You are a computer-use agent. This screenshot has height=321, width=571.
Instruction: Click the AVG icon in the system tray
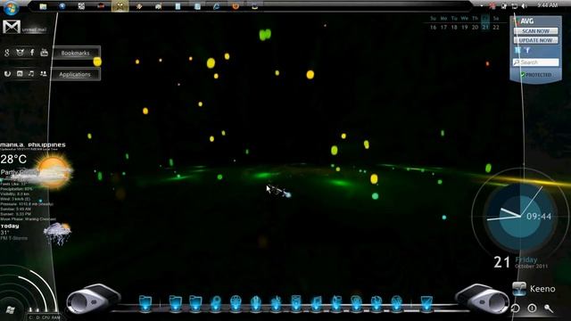point(492,6)
